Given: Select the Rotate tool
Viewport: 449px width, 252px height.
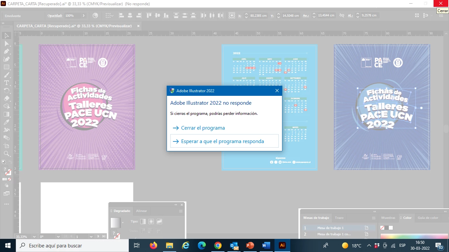Looking at the screenshot, I should [7, 91].
